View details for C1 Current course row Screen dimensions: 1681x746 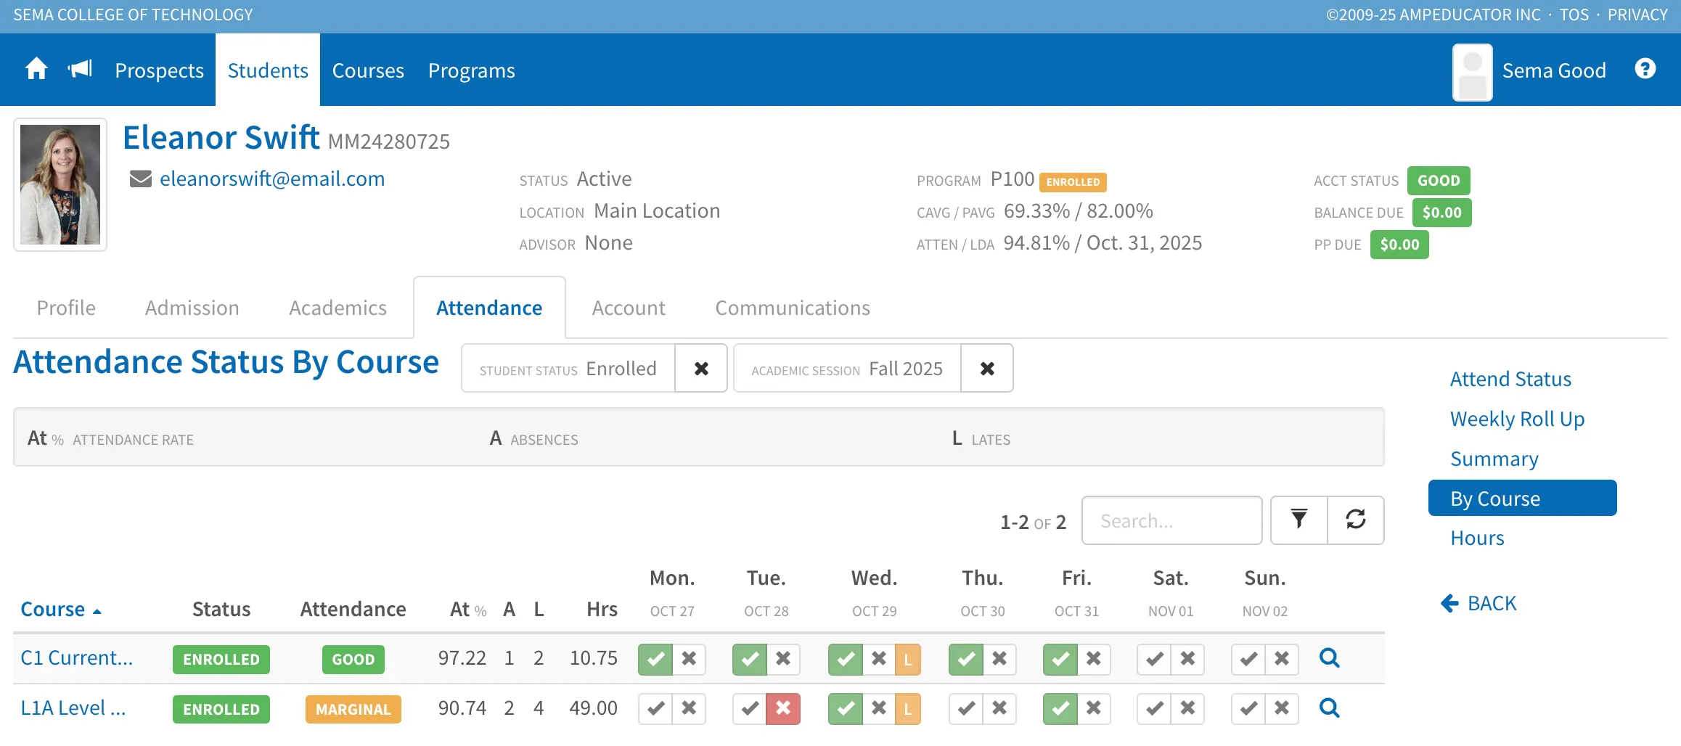point(1330,658)
